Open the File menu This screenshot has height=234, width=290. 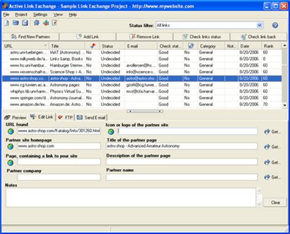coord(6,15)
